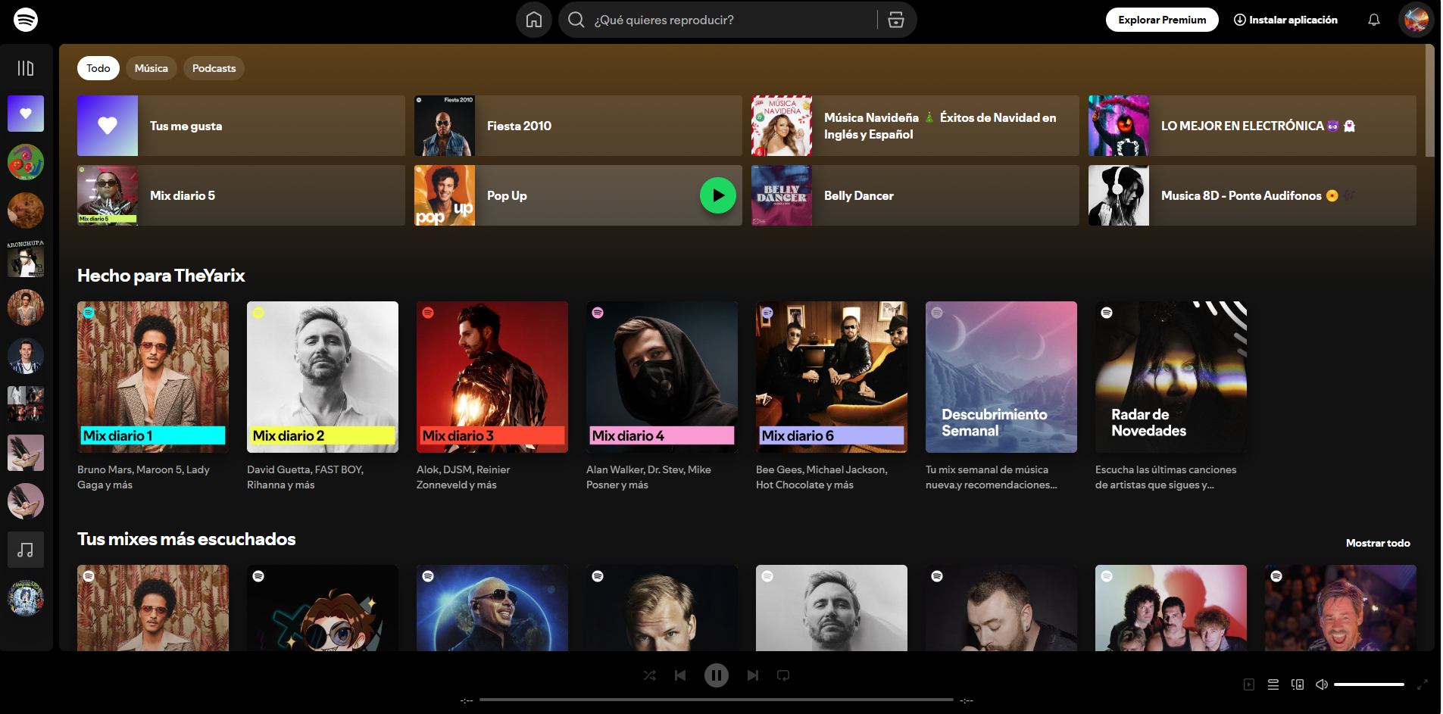Open the Home page icon
Screen dimensions: 1443x714
click(x=533, y=20)
